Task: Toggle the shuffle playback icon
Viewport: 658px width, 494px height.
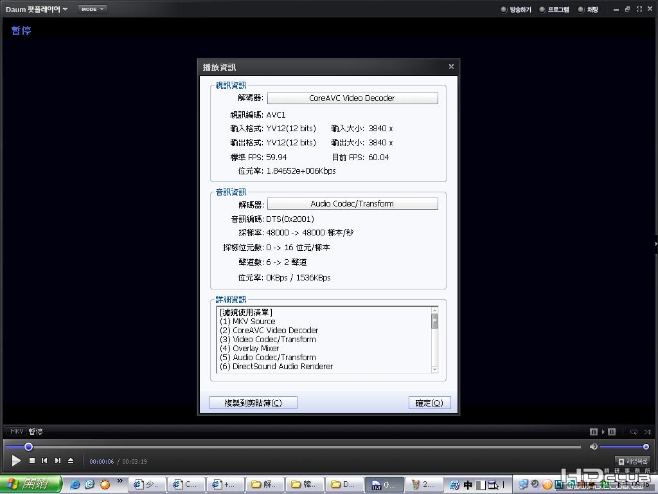Action: (x=648, y=432)
